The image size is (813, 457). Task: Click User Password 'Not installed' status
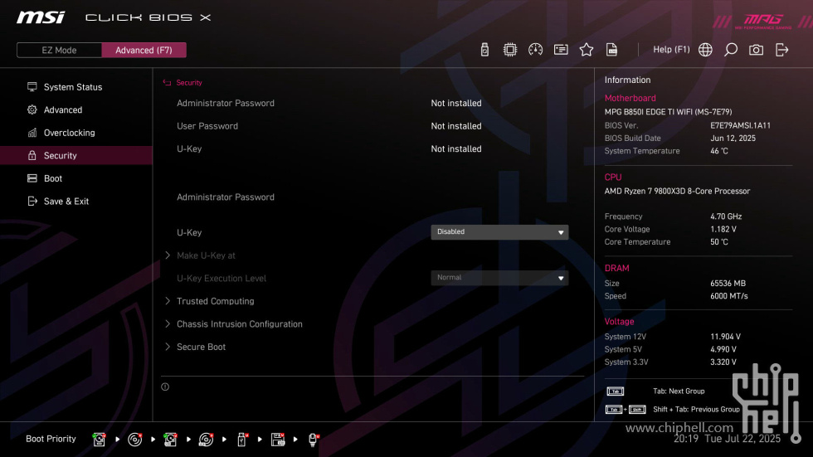pos(456,126)
